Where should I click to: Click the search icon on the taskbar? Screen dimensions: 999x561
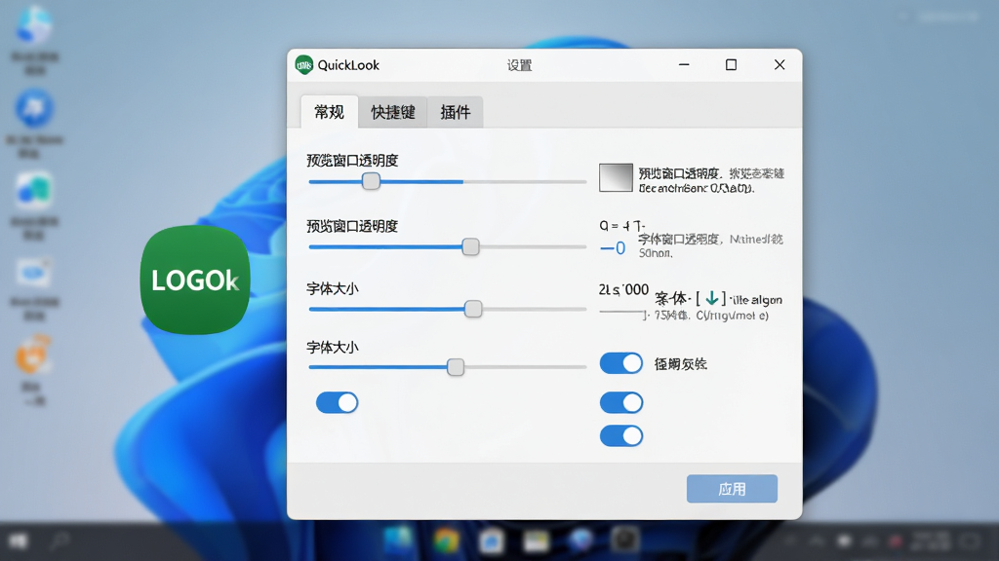pyautogui.click(x=60, y=542)
